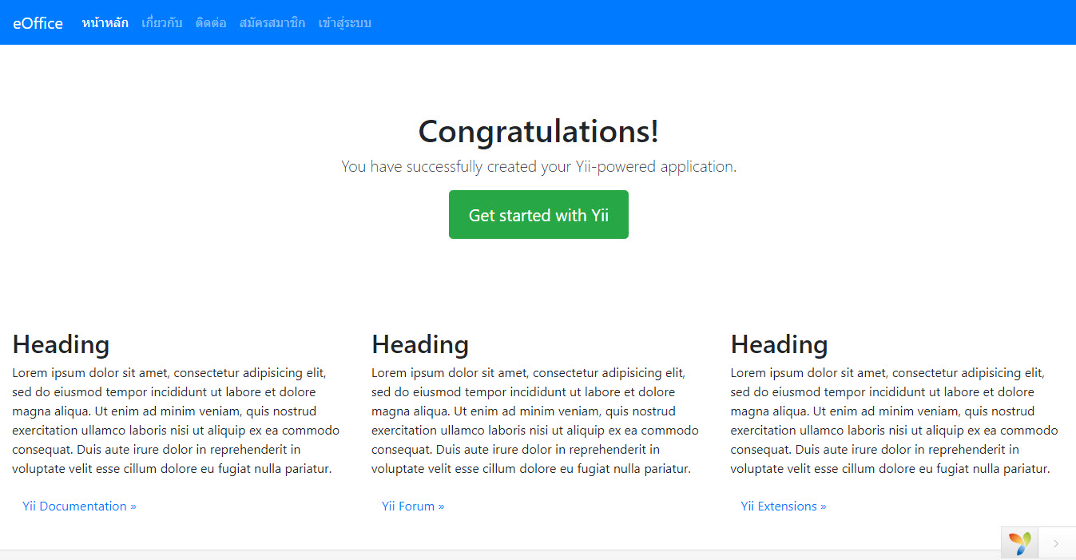Click the Heading above Yii Documentation link
This screenshot has height=560, width=1076.
click(61, 344)
